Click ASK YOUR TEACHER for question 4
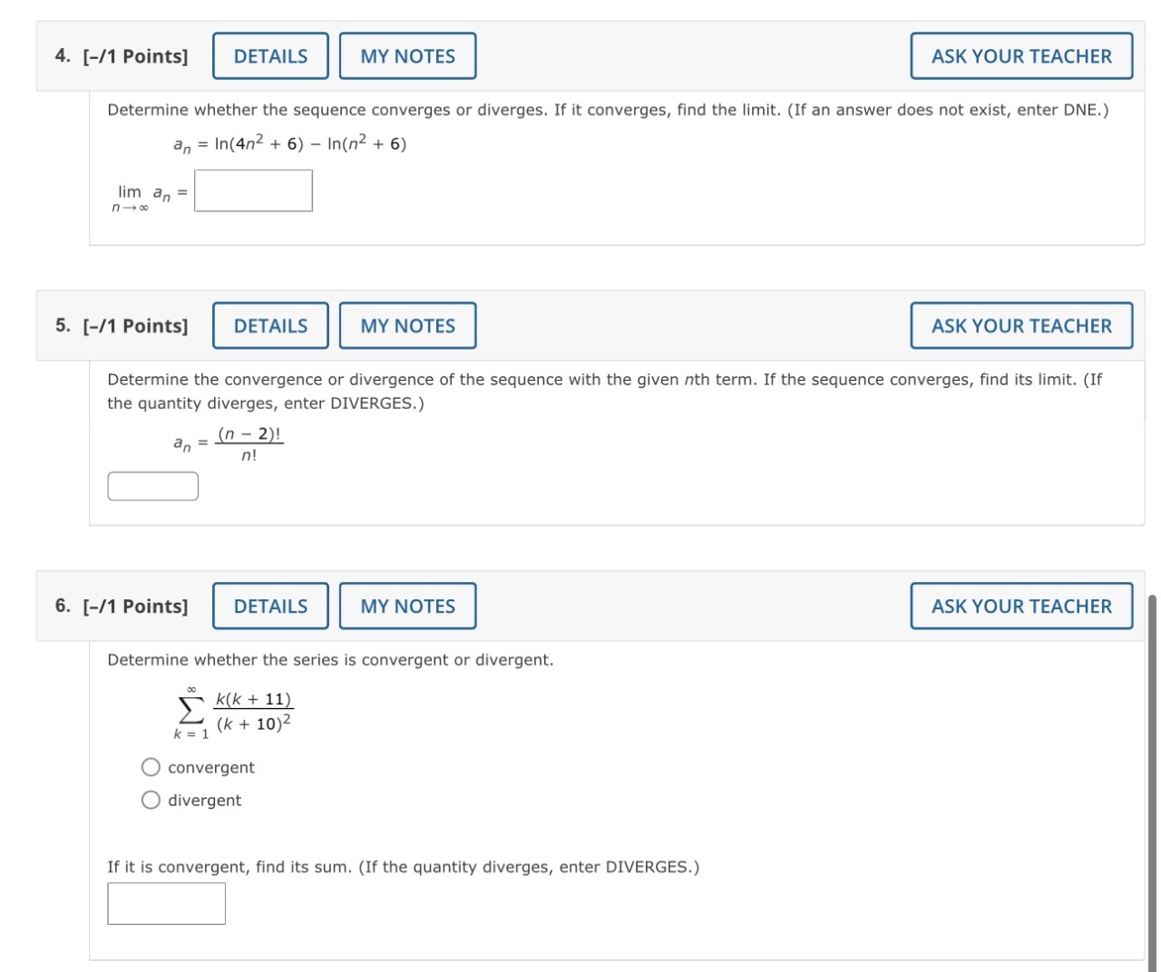 point(1021,55)
